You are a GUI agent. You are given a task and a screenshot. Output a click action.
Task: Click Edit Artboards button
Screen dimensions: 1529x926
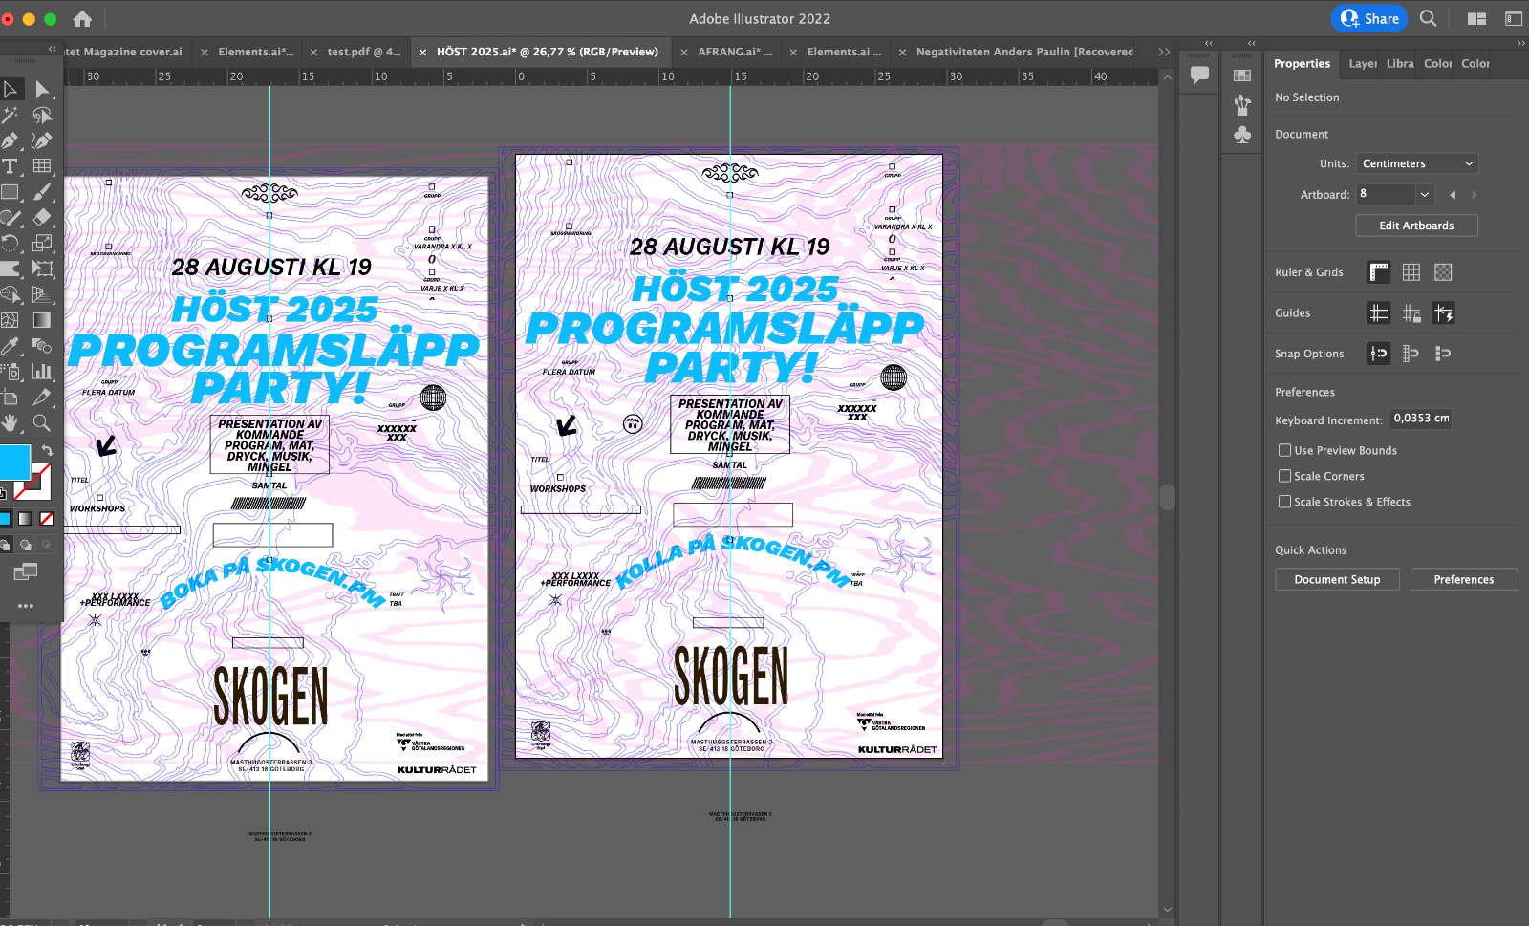coord(1416,226)
